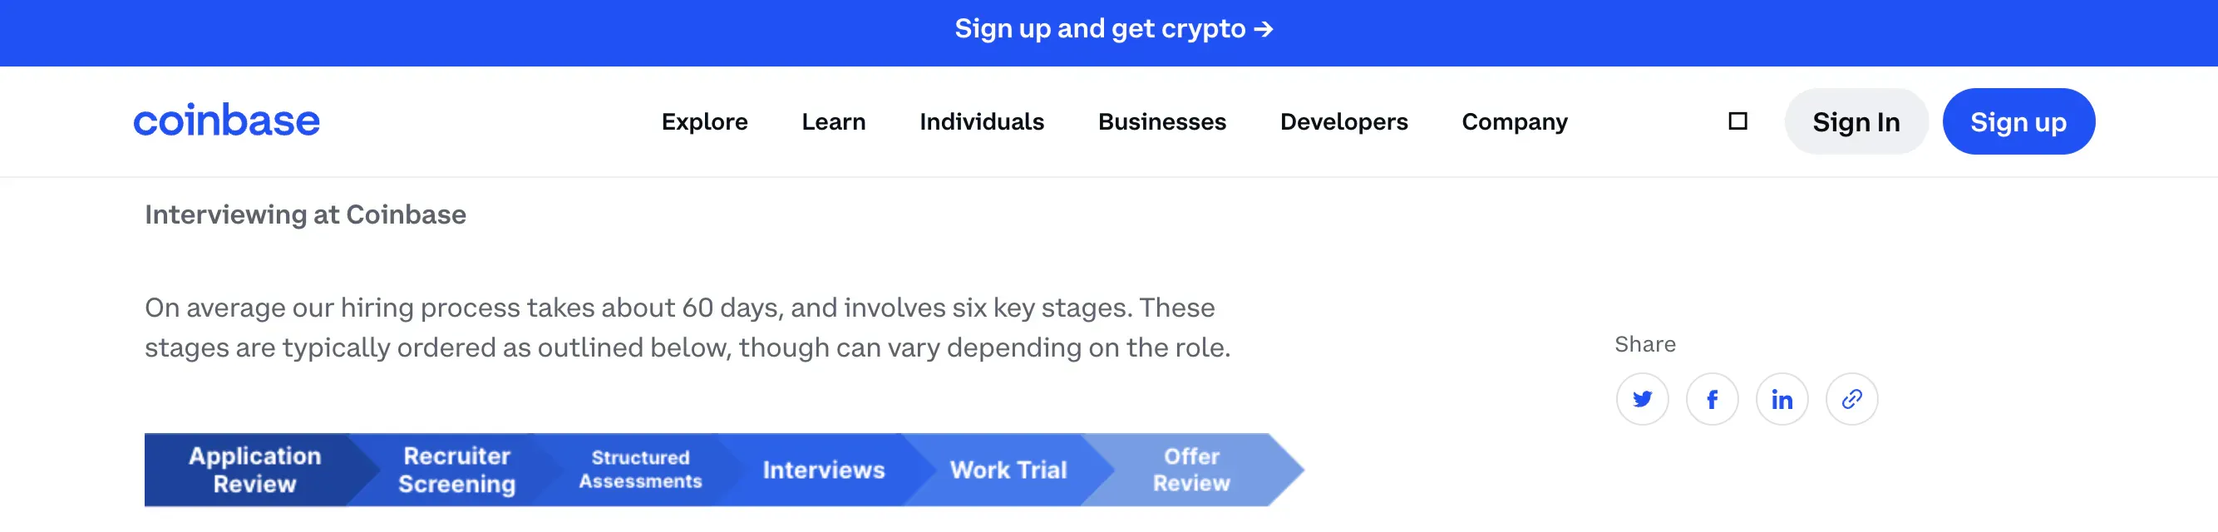
Task: Share the page on Facebook
Action: 1712,398
